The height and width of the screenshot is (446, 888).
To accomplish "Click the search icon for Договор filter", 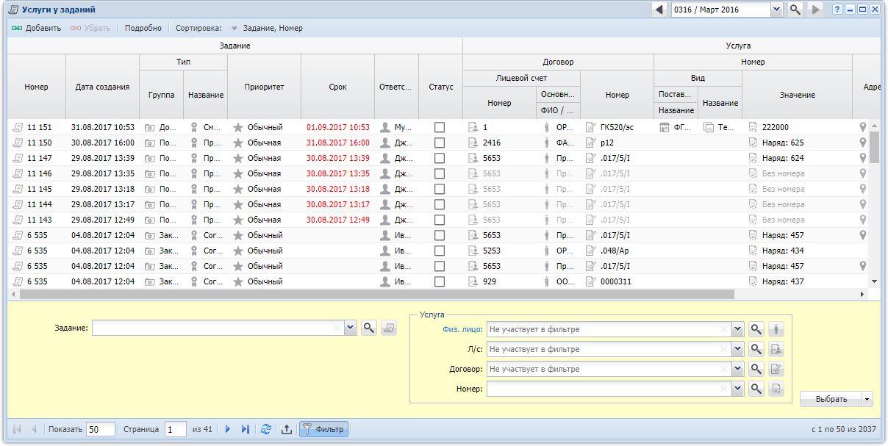I will (756, 369).
